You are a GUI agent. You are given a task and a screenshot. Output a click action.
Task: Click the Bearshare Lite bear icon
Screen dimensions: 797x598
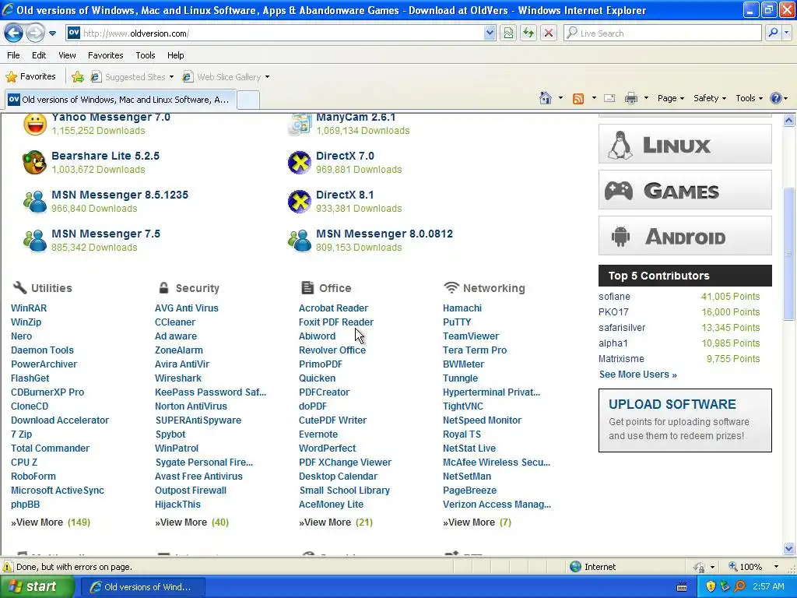(34, 162)
